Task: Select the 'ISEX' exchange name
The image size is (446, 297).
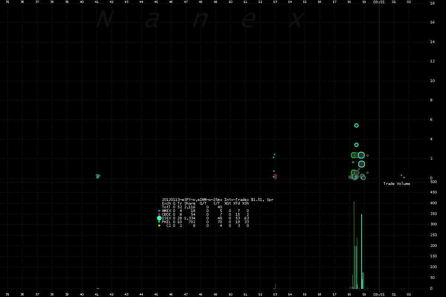Action: tap(167, 218)
